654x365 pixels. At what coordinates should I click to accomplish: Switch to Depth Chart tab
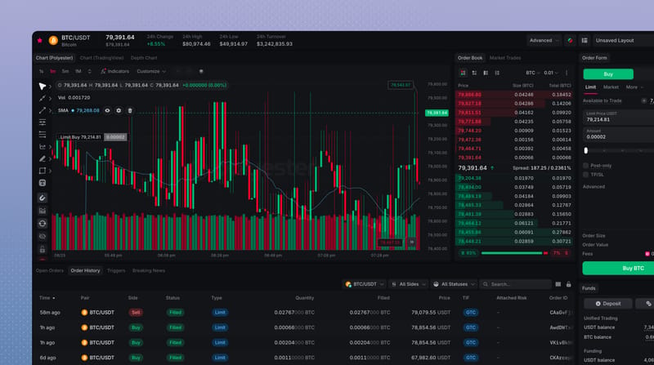(144, 58)
